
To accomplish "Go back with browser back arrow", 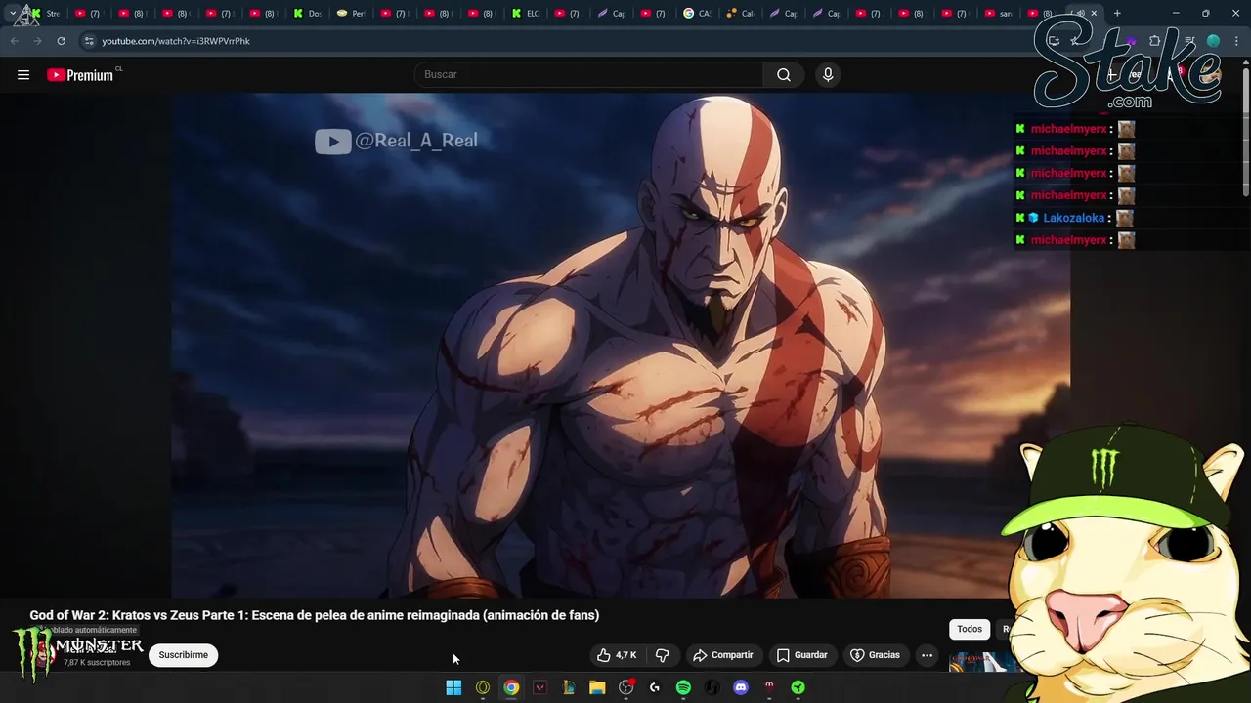I will coord(15,41).
